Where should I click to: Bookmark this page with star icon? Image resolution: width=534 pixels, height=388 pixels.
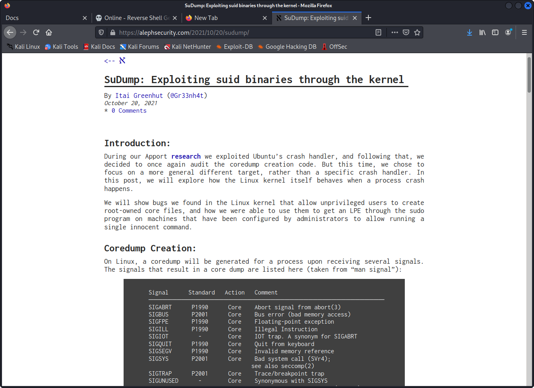point(417,32)
